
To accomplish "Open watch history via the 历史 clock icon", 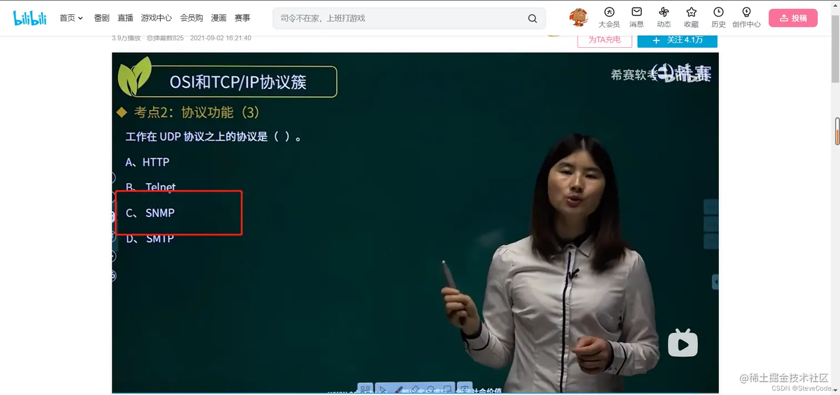I will (x=718, y=17).
